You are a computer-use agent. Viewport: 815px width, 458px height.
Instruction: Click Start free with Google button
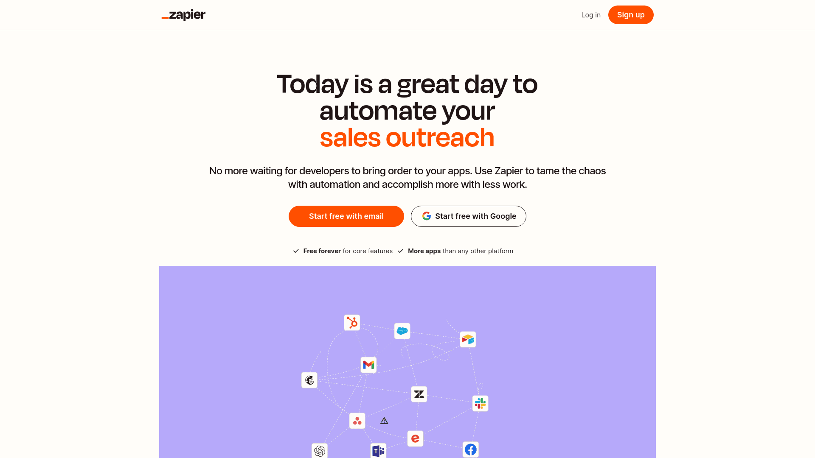point(469,216)
